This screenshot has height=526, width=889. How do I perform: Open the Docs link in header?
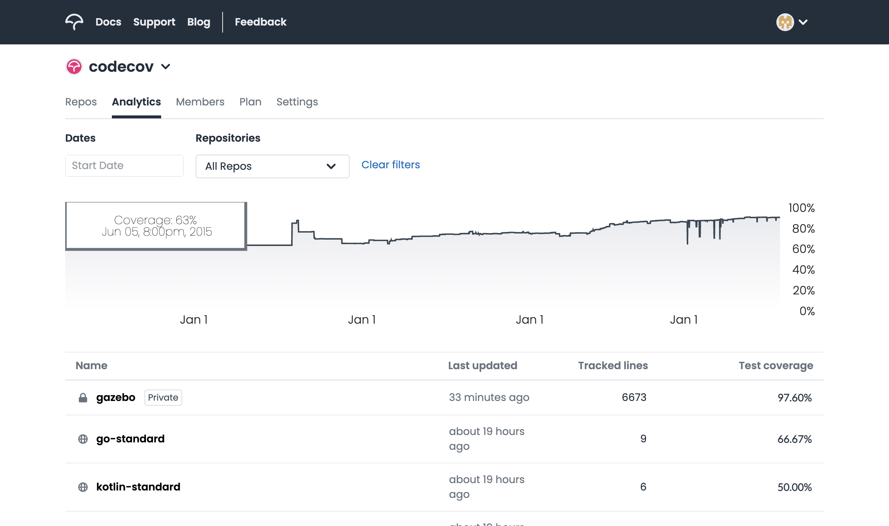108,22
